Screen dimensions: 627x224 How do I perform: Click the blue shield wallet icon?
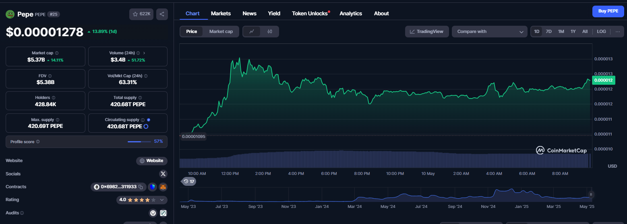(x=152, y=187)
